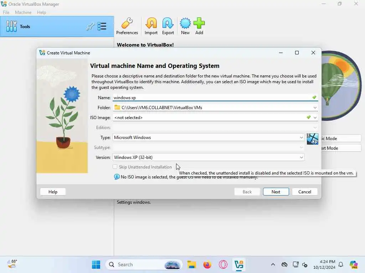Click the Help button in dialog
The image size is (365, 273).
click(x=53, y=192)
